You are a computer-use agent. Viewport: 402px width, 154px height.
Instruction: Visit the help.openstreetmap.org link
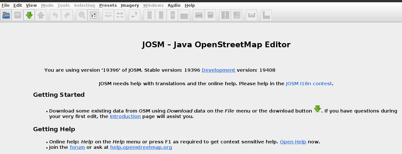click(141, 147)
